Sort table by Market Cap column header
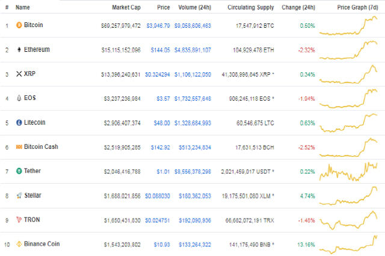385x256 pixels. [x=126, y=7]
